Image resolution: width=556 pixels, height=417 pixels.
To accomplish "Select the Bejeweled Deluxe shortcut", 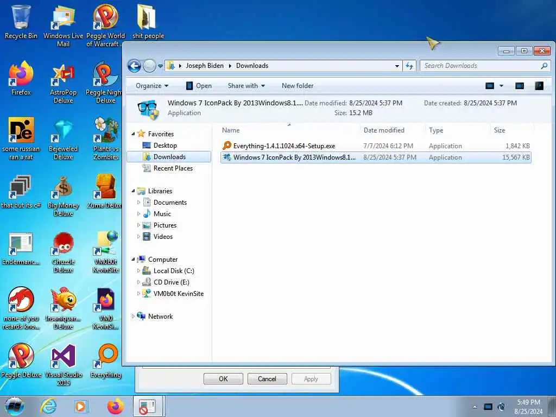I will tap(63, 140).
